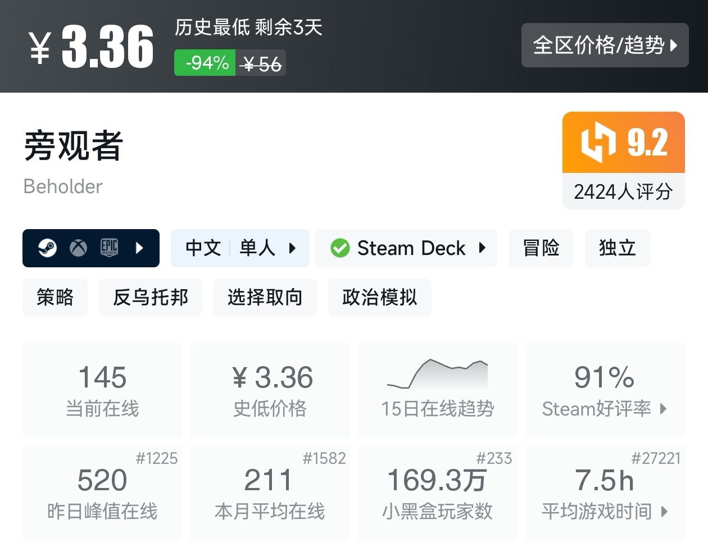Select the 冒险 genre tag

[x=541, y=248]
